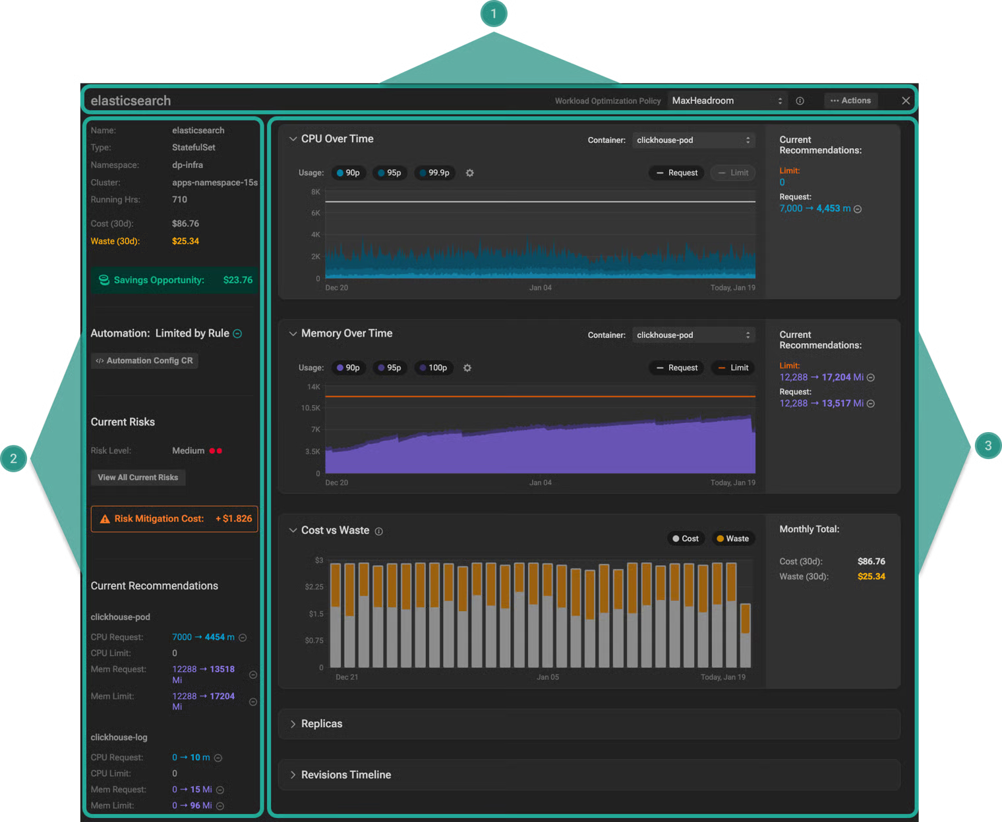This screenshot has width=1002, height=822.
Task: Expand the Revisions Timeline section
Action: 293,775
